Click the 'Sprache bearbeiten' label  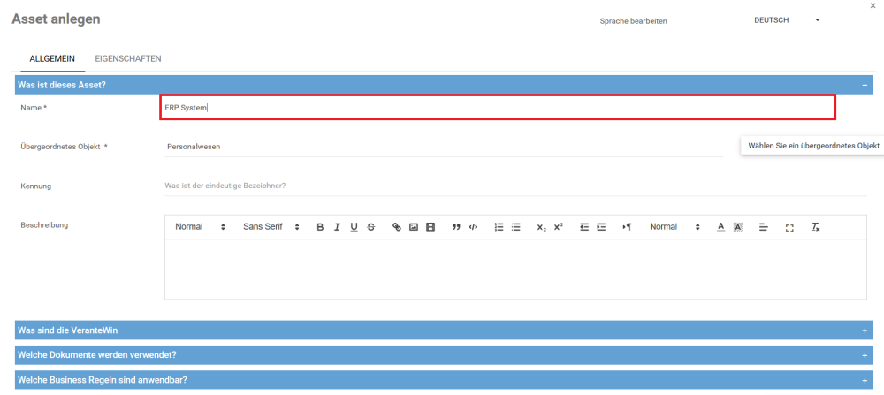point(634,21)
